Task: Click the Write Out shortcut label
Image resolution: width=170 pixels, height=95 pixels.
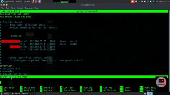Action: pos(29,88)
